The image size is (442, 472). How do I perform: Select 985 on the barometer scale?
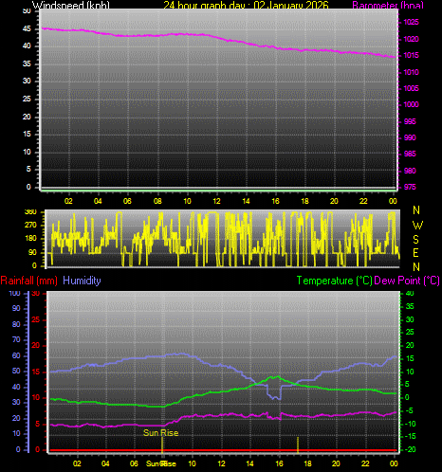pos(410,154)
